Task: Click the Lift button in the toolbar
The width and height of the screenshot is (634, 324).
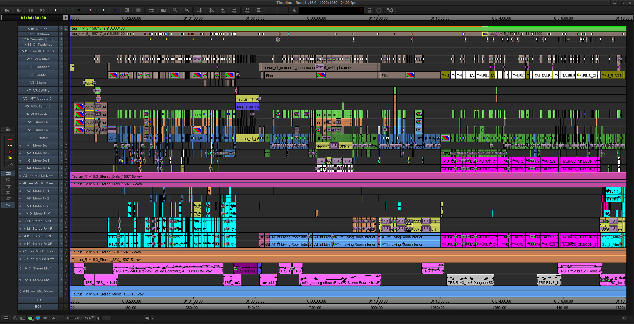Action: (223, 10)
